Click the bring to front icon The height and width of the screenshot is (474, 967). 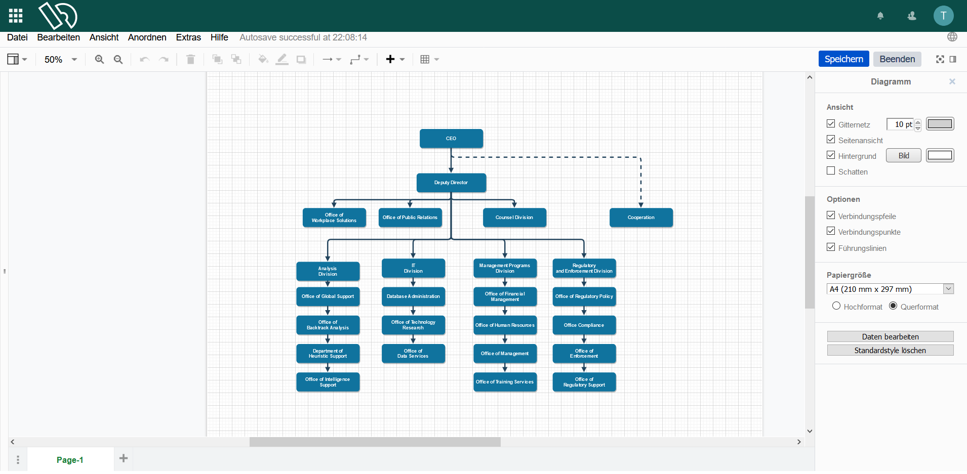[x=217, y=59]
